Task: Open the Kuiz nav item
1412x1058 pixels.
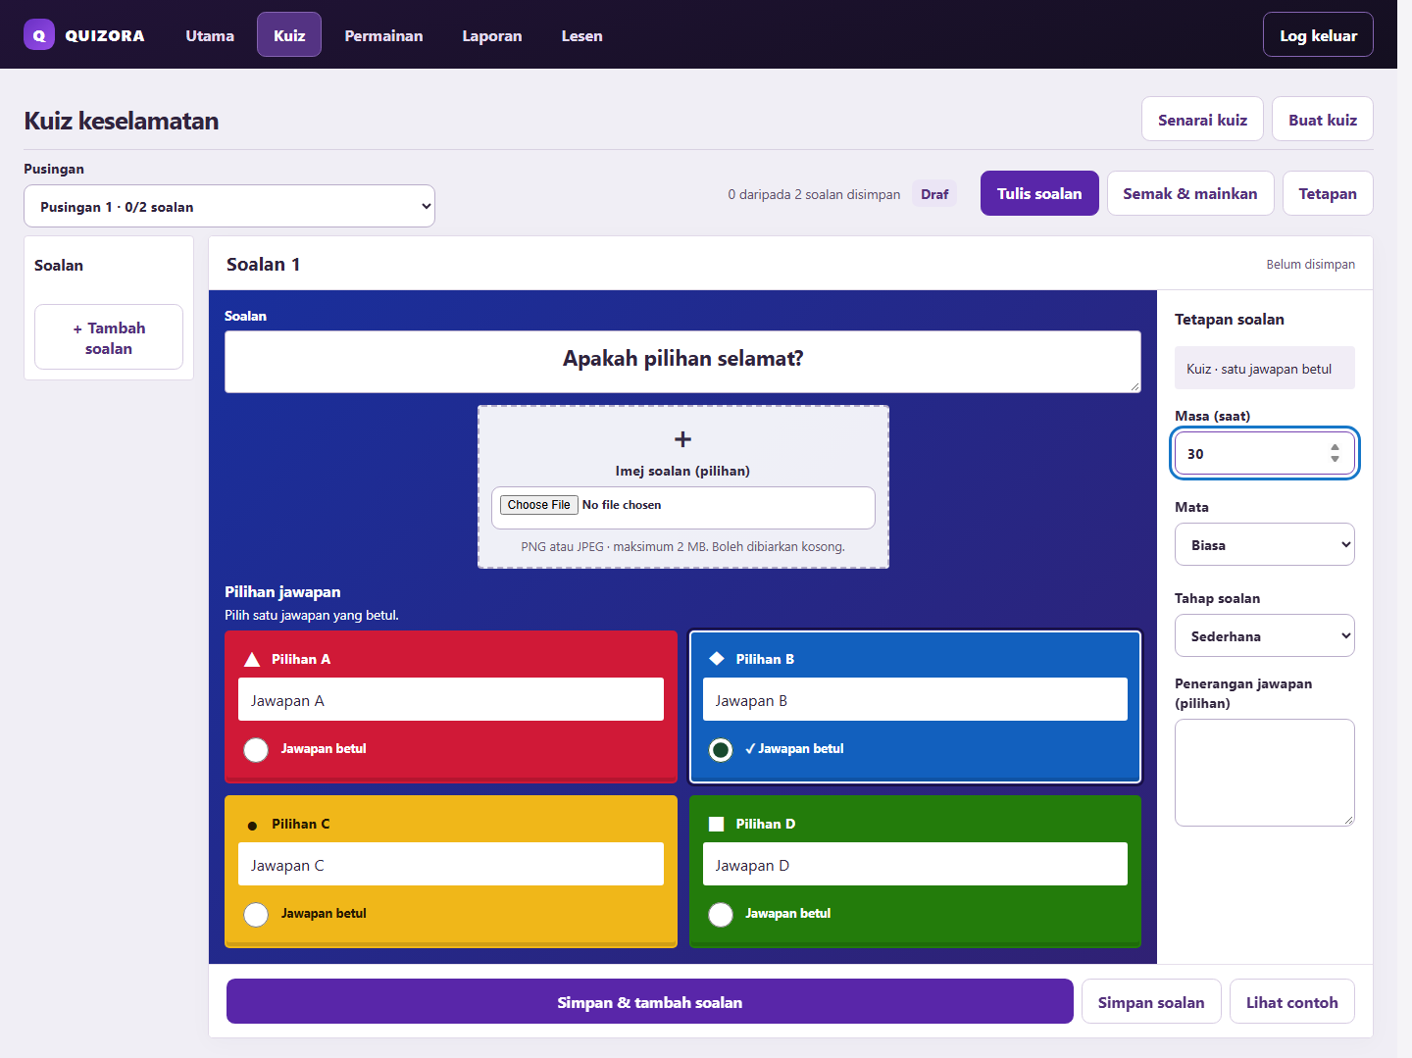Action: pos(289,35)
